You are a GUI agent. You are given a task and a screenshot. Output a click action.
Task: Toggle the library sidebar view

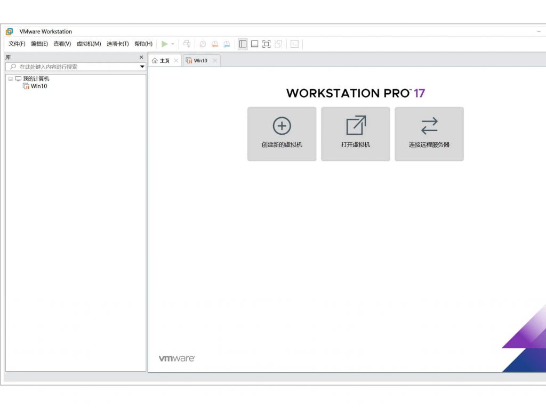click(x=243, y=44)
